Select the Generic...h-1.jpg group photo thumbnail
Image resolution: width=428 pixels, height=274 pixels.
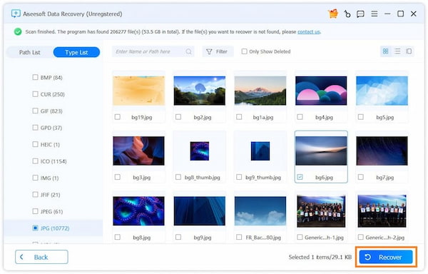321,211
